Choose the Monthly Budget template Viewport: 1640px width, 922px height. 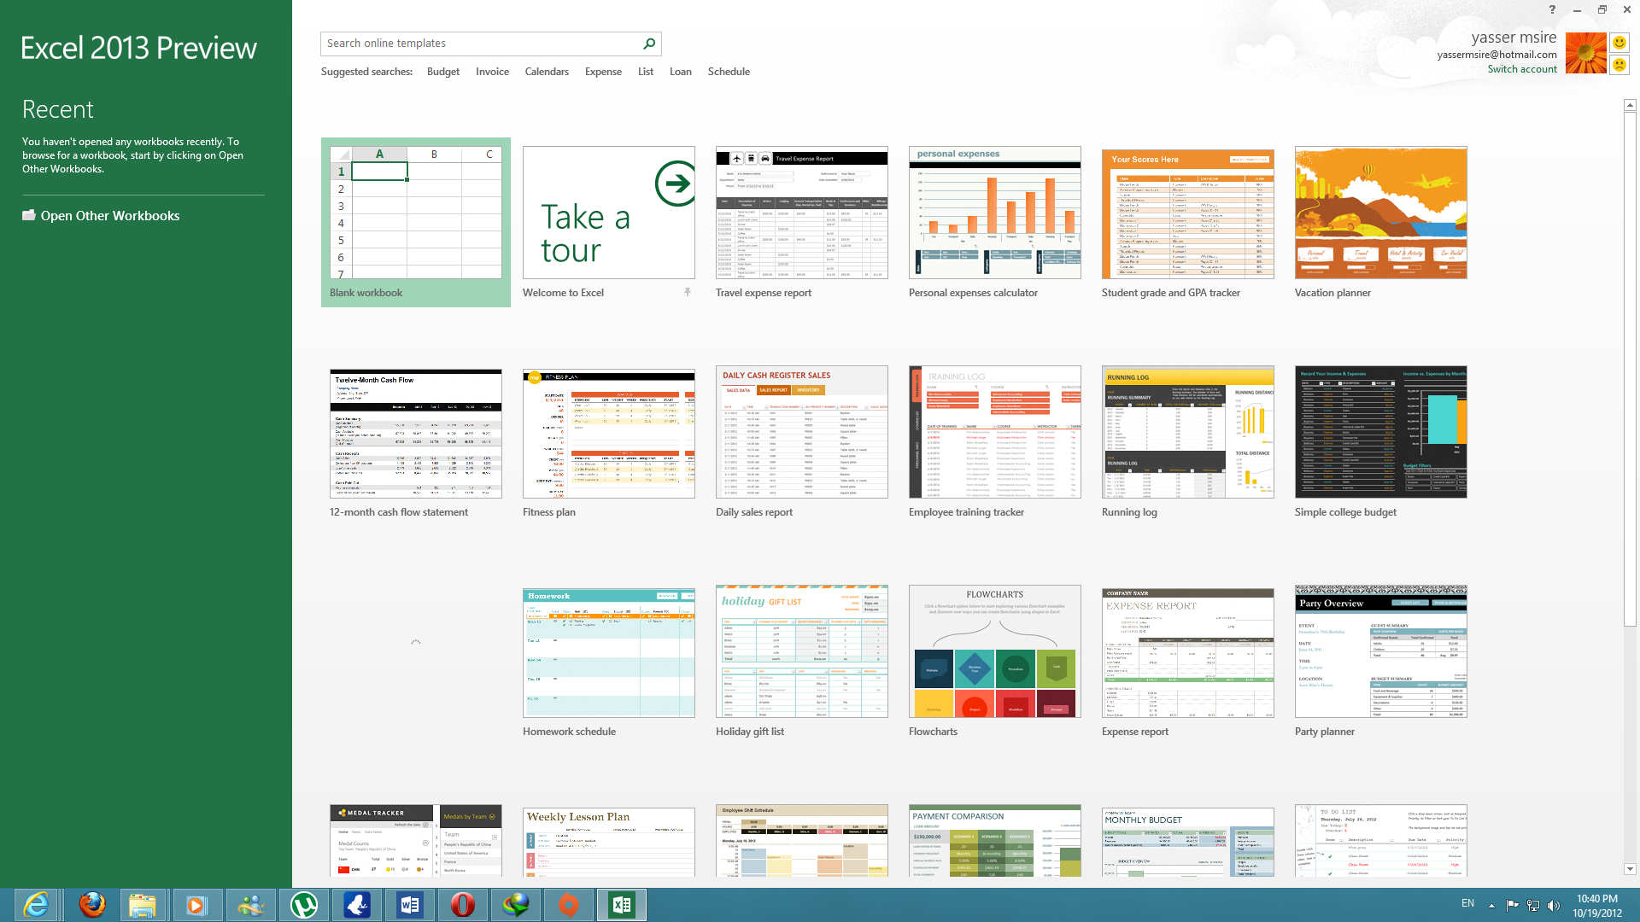point(1188,841)
